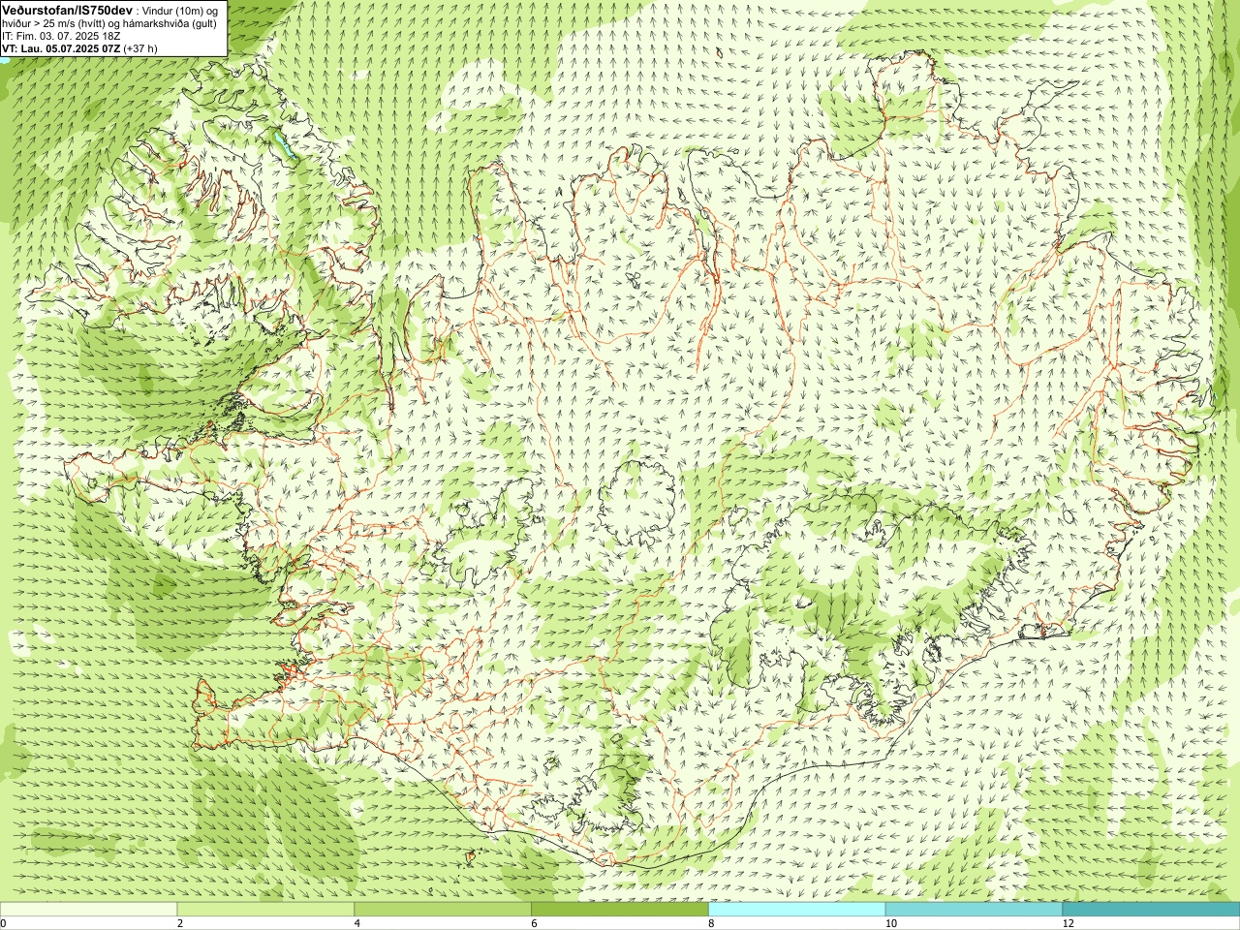Click the 2–4 m/s light green legend swatch
The height and width of the screenshot is (930, 1240).
pos(265,910)
